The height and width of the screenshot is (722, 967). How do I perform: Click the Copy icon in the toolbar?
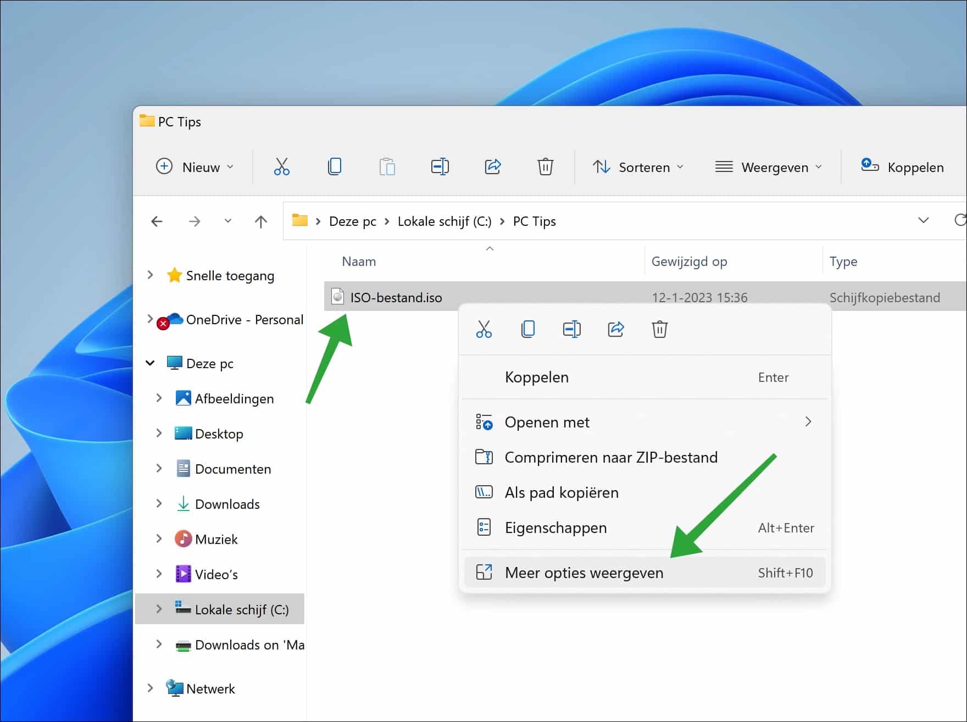[335, 166]
